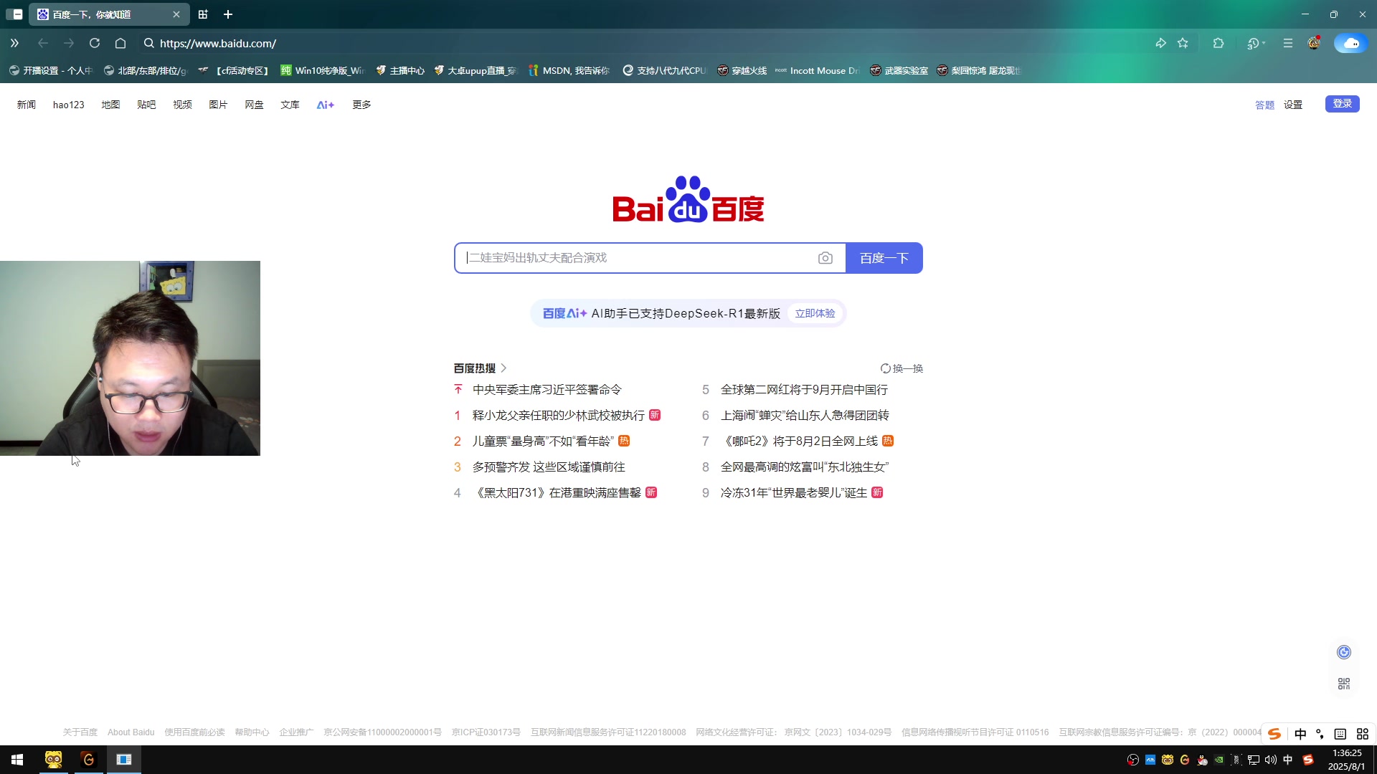Click 立即体验 in the AI banner
The width and height of the screenshot is (1377, 774).
tap(815, 313)
